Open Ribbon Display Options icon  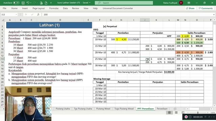(189, 3)
